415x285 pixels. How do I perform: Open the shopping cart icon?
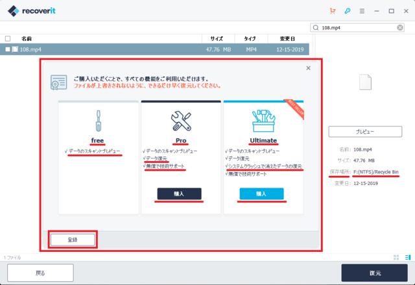coord(333,11)
